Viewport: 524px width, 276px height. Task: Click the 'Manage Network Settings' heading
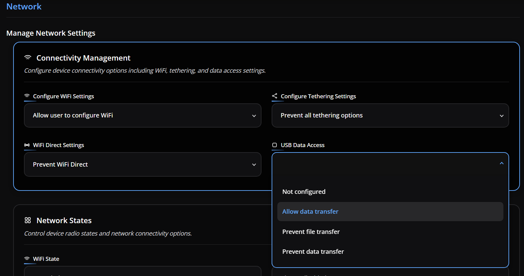tap(51, 33)
